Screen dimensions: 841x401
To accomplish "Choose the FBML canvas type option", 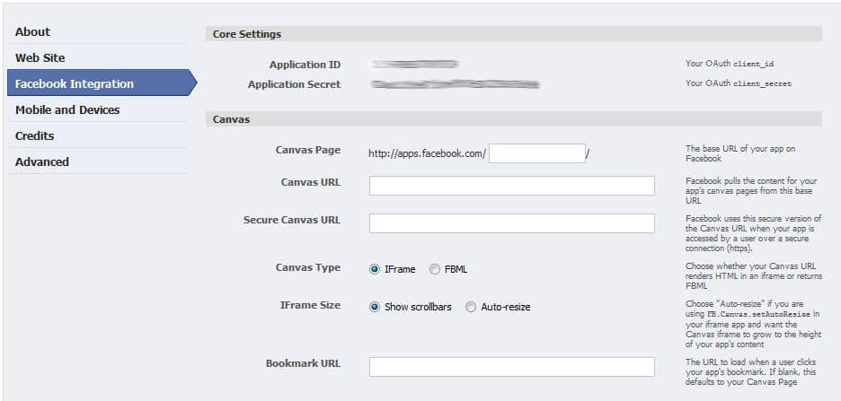I will pos(435,269).
